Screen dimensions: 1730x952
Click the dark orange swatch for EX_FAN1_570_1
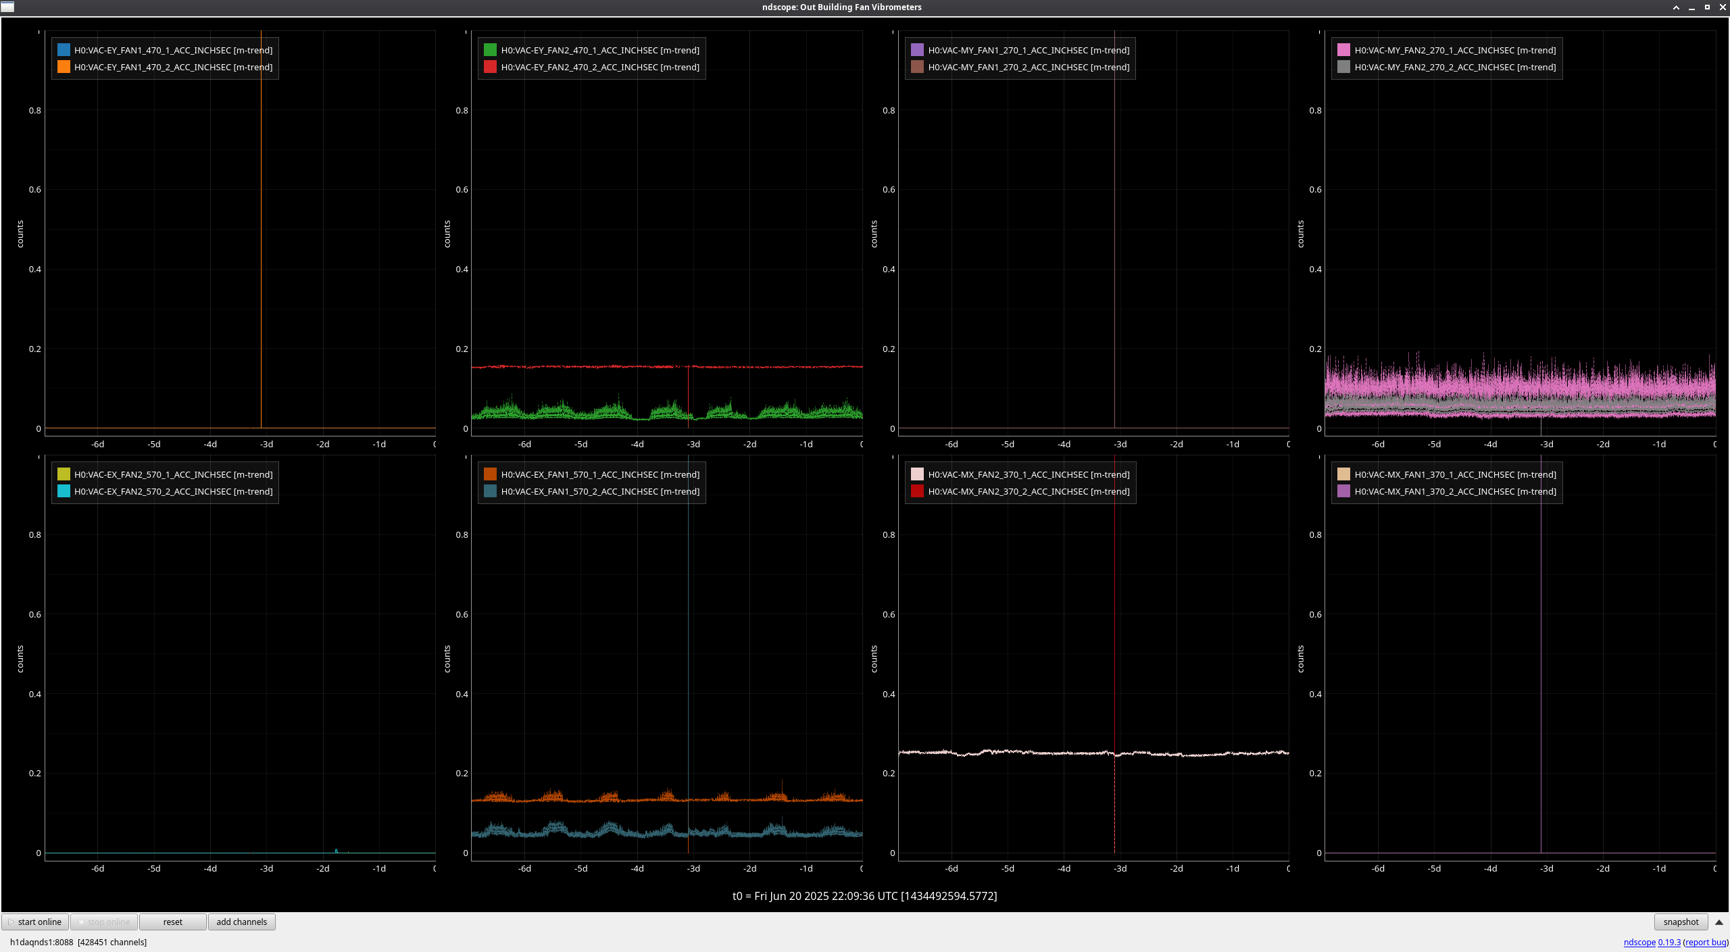tap(491, 474)
